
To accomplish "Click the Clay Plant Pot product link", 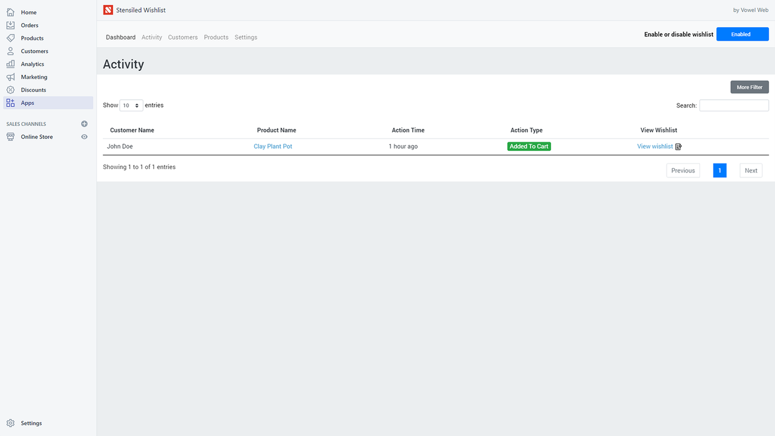I will [x=272, y=146].
